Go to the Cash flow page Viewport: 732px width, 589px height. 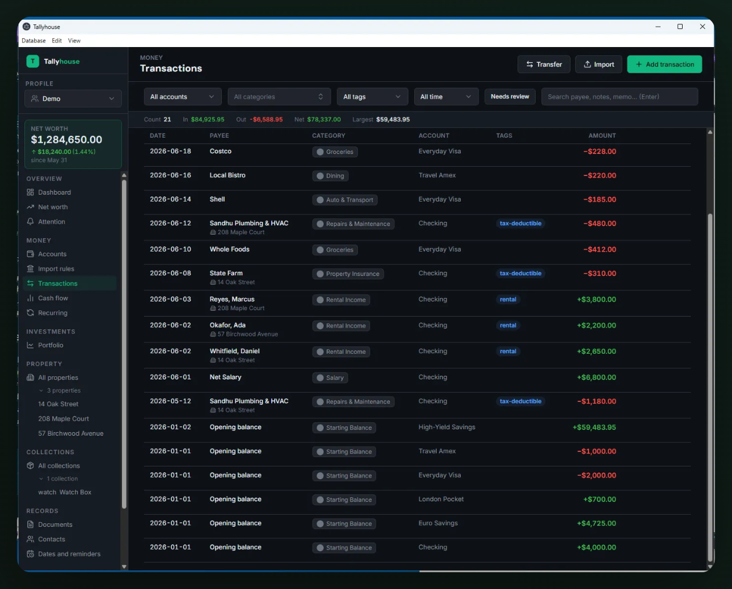[53, 298]
